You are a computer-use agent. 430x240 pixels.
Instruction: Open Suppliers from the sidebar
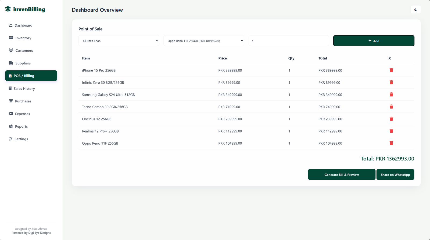(23, 63)
